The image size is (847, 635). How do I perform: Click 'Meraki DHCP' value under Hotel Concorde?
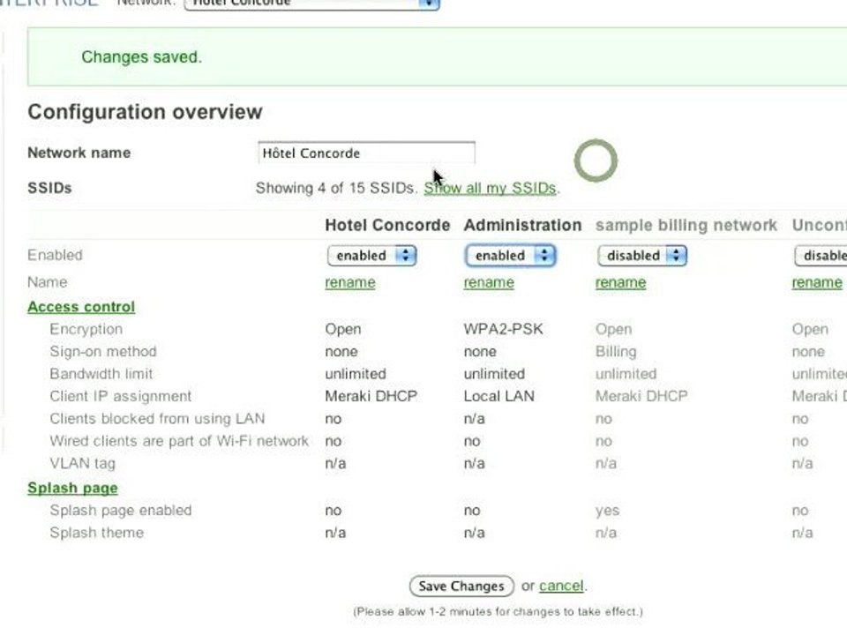click(371, 396)
